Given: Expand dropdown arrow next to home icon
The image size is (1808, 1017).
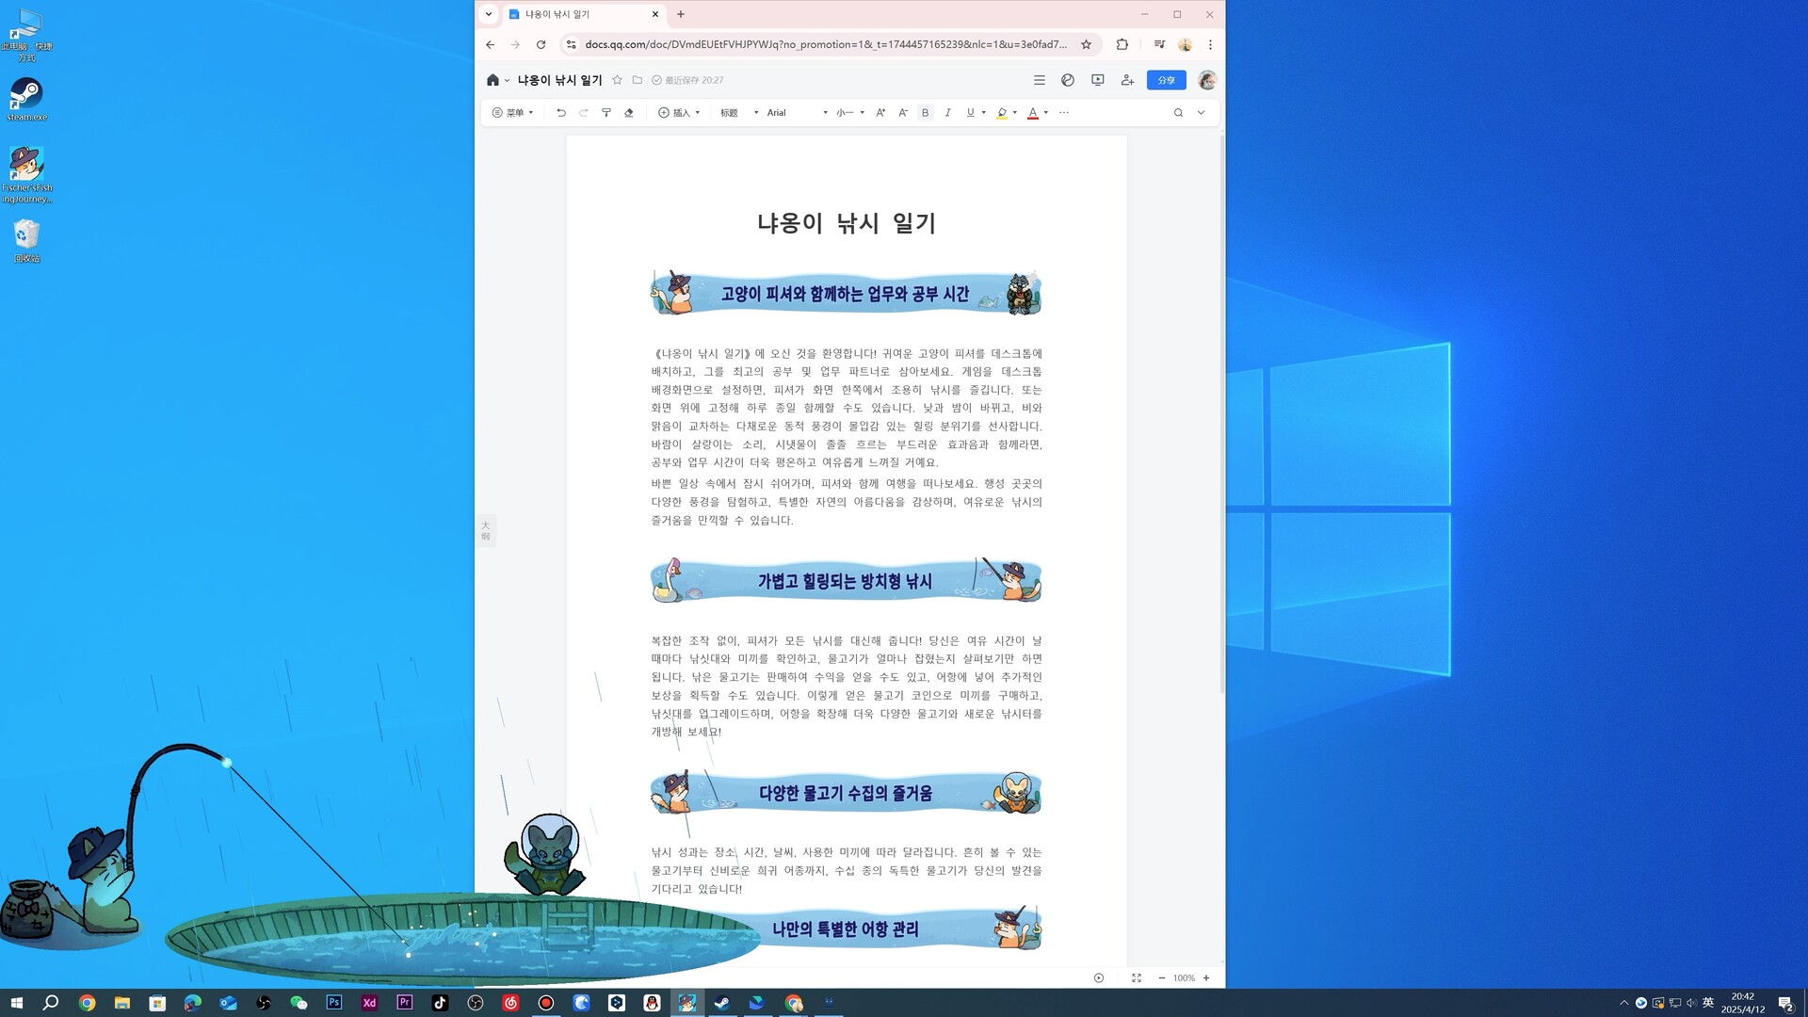Looking at the screenshot, I should click(507, 81).
